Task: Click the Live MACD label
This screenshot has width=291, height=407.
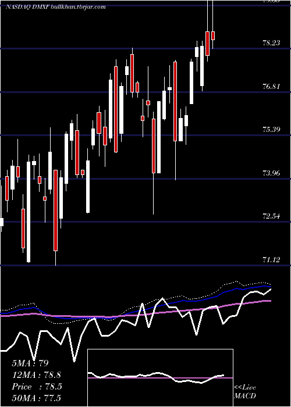Action: click(245, 392)
